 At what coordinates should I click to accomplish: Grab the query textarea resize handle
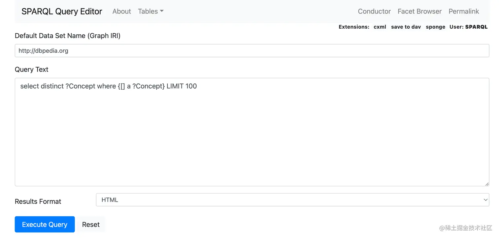tap(487, 184)
